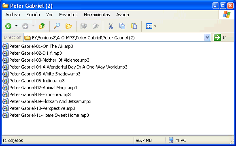Click the '96,7 MB' status bar size
This screenshot has width=236, height=146.
(x=144, y=140)
